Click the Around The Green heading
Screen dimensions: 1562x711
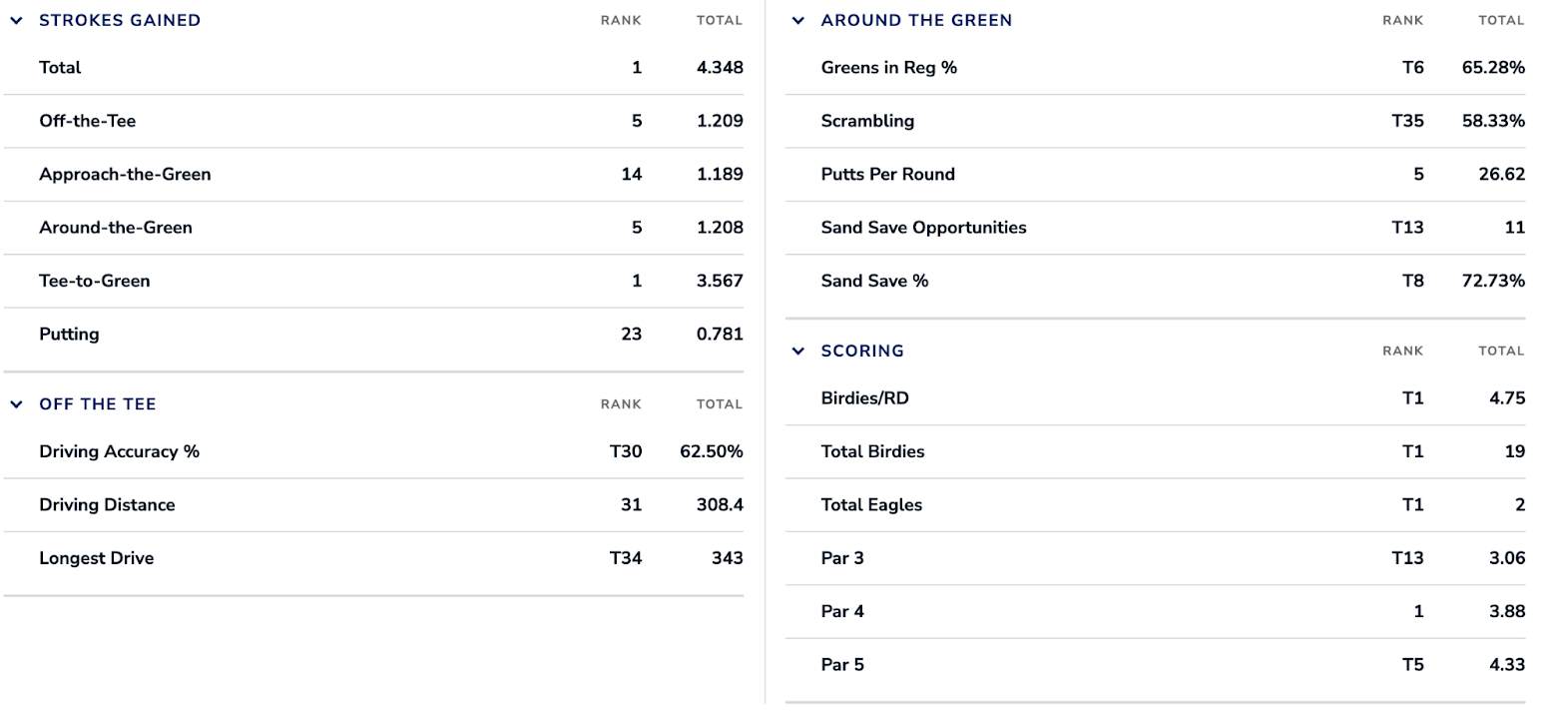[x=916, y=20]
